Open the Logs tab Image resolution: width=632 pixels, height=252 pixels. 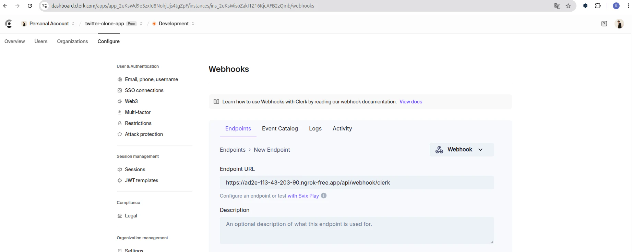315,129
